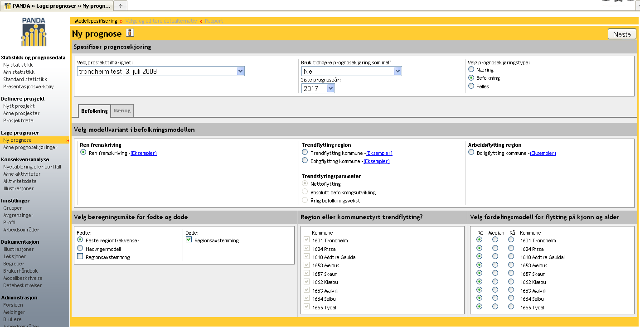Open Begreper in sidebar
Viewport: 640px width, 327px height.
[x=14, y=264]
